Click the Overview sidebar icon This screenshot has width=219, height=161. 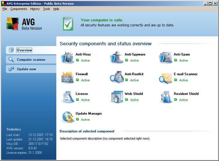pyautogui.click(x=11, y=50)
